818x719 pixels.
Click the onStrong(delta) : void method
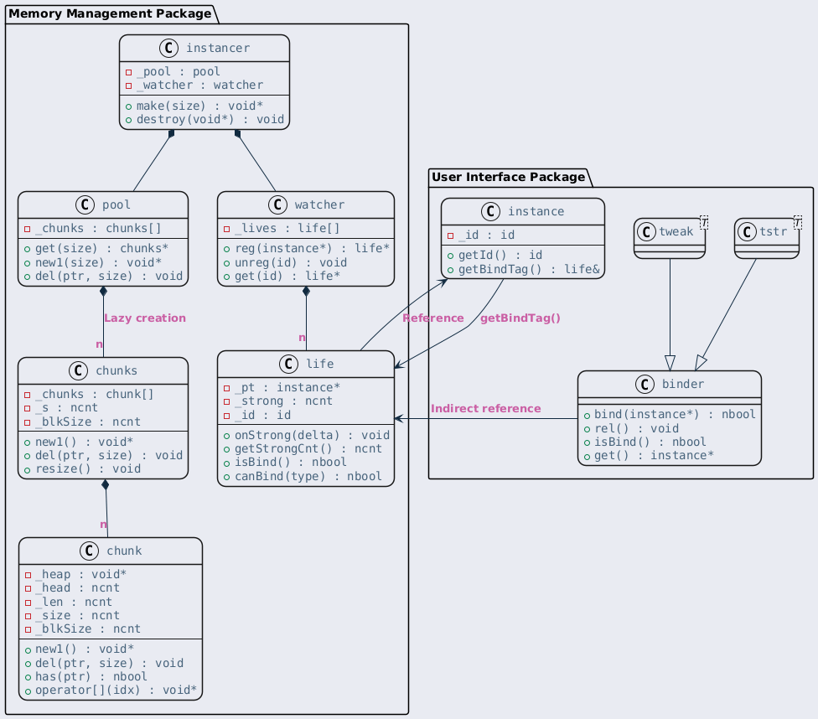pyautogui.click(x=312, y=435)
